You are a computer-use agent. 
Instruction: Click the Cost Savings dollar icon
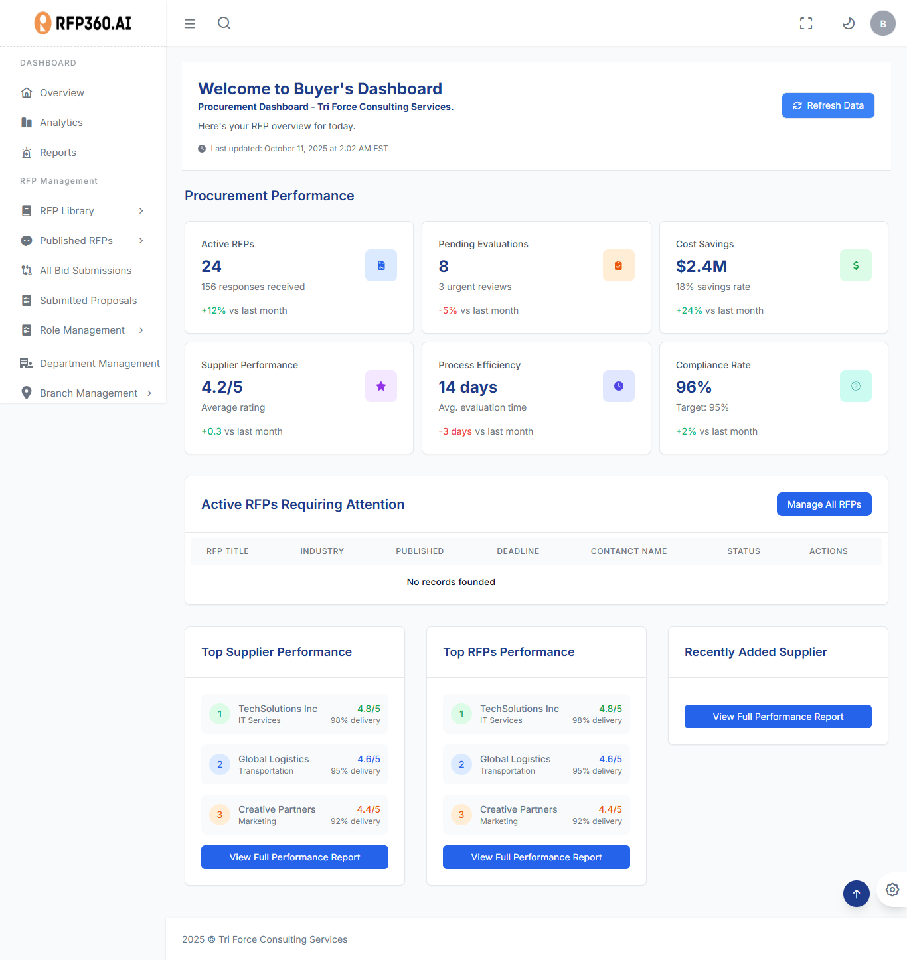click(855, 265)
